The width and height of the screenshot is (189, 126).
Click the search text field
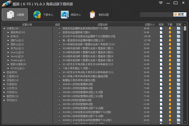pyautogui.click(x=156, y=14)
